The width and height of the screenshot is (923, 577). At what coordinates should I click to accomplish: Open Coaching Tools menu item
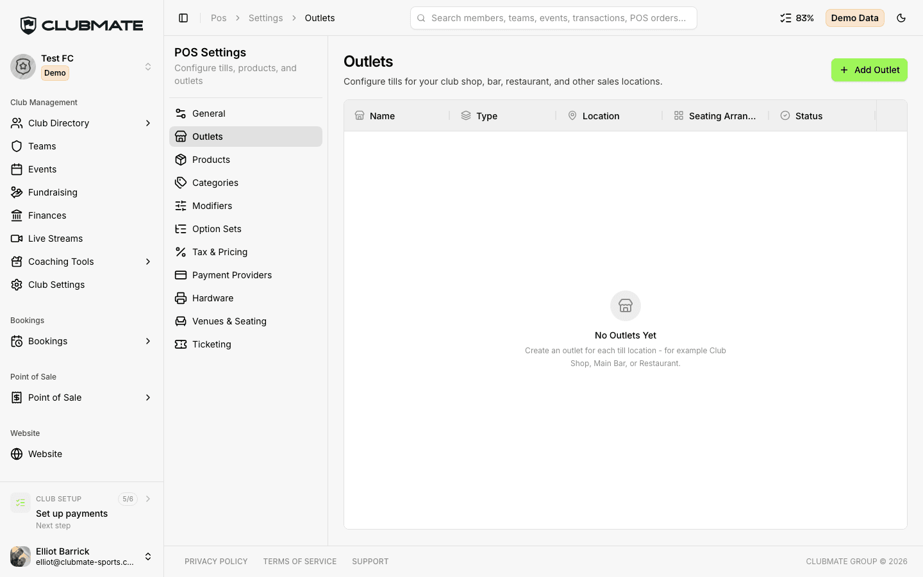pyautogui.click(x=82, y=262)
